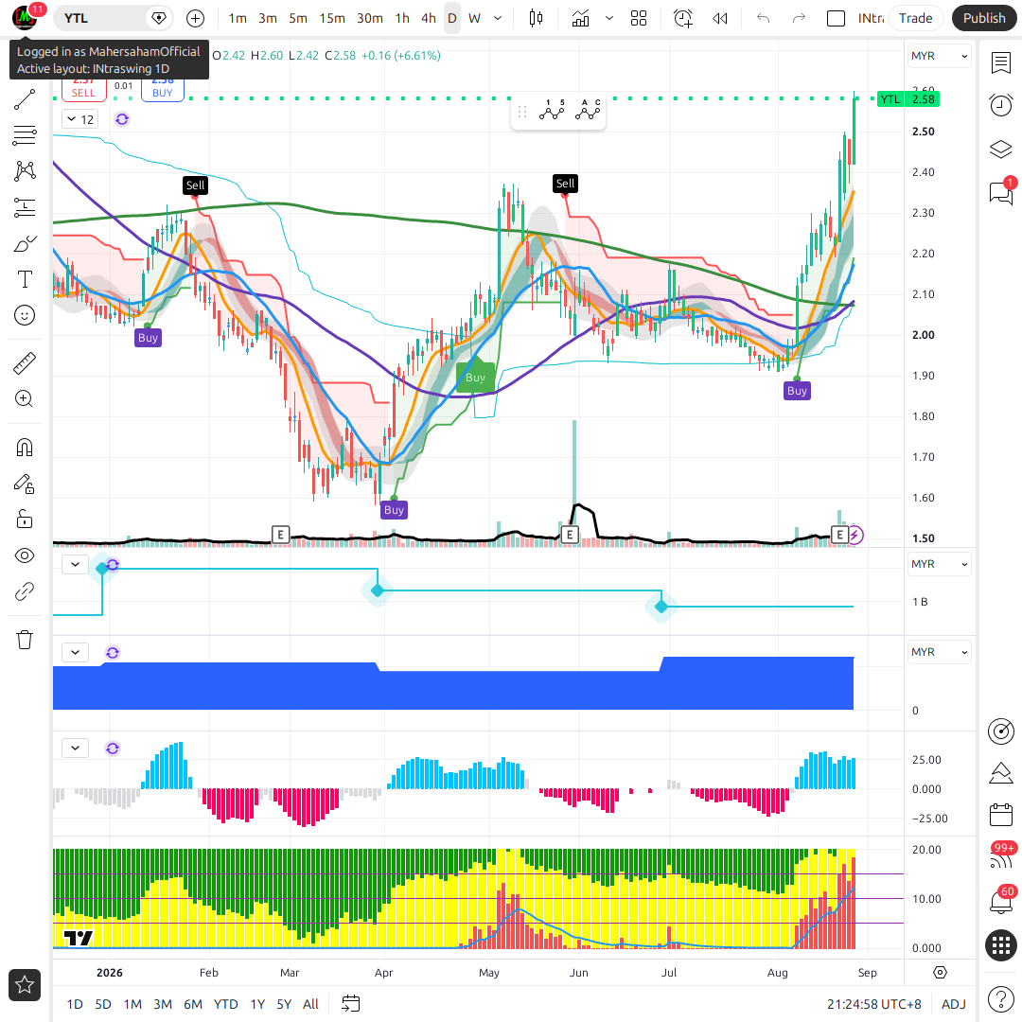Choose the brush drawing tool
Viewport: 1022px width, 1022px height.
pyautogui.click(x=24, y=244)
